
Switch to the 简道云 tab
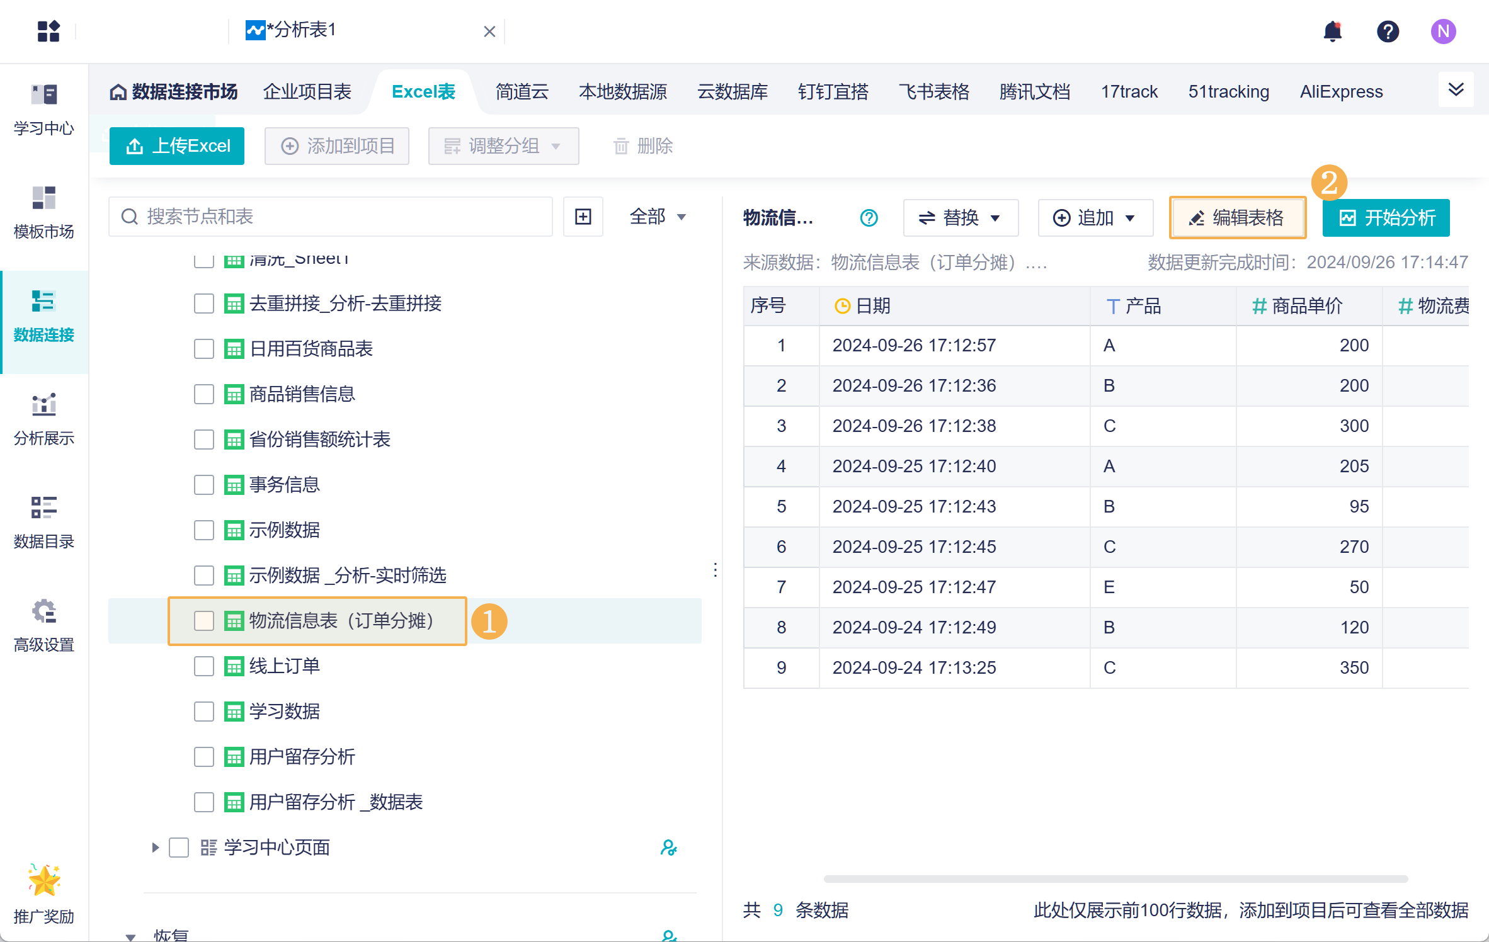click(x=522, y=92)
